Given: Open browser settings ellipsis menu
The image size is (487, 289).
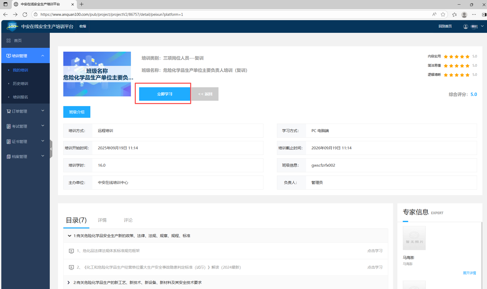Looking at the screenshot, I should (x=474, y=15).
